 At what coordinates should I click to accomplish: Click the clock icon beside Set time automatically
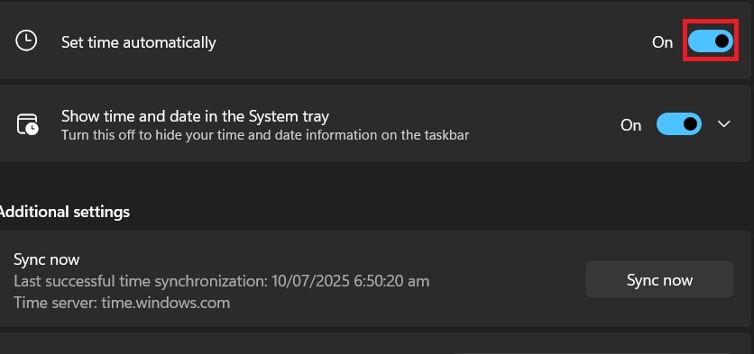pyautogui.click(x=26, y=41)
